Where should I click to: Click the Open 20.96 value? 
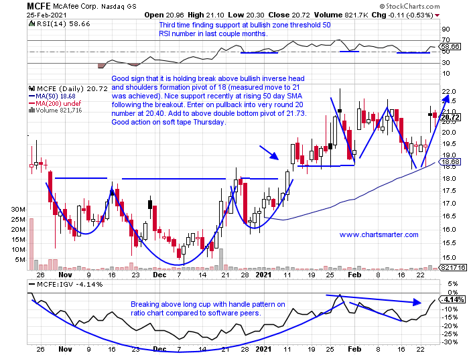tap(165, 15)
